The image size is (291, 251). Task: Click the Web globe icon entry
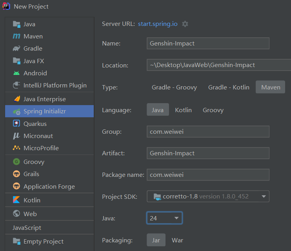pyautogui.click(x=16, y=214)
